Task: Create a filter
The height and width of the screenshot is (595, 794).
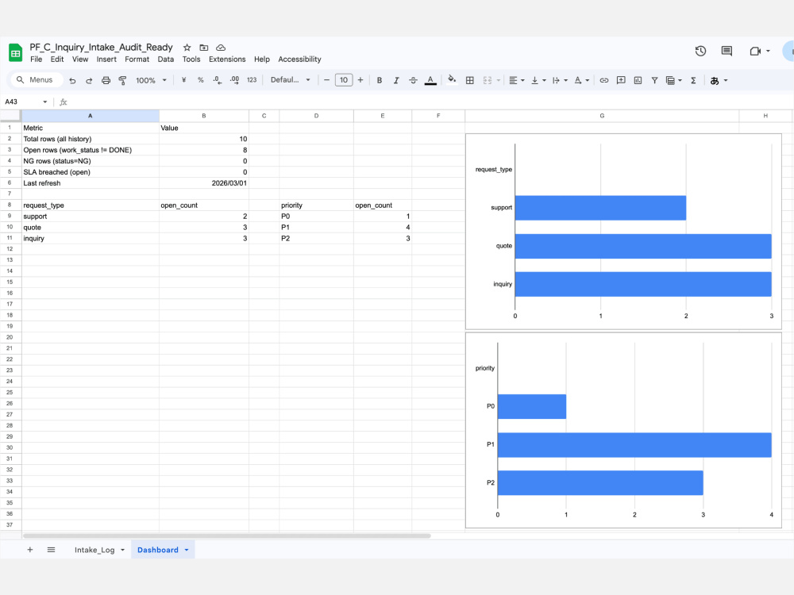Action: [x=655, y=80]
